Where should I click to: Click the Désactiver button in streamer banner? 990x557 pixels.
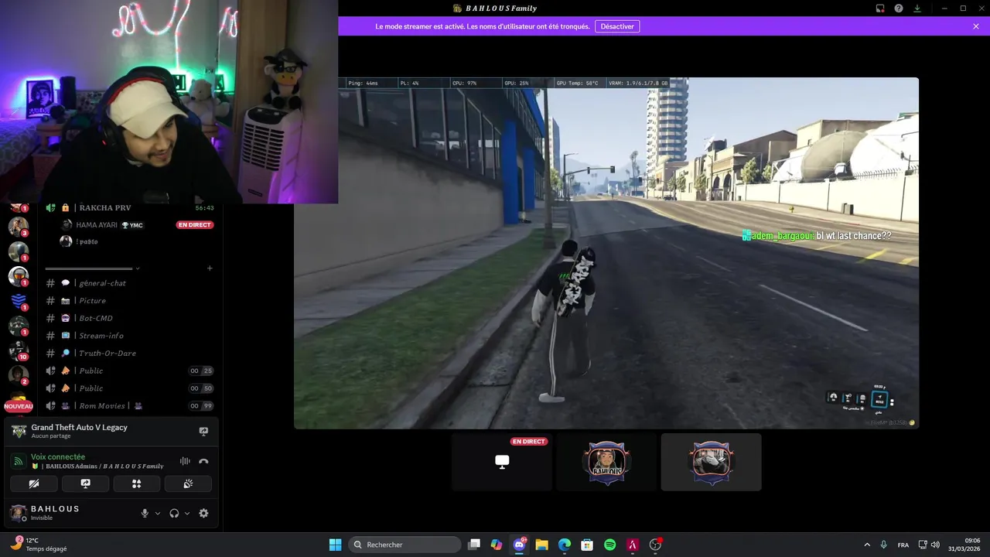(x=617, y=26)
